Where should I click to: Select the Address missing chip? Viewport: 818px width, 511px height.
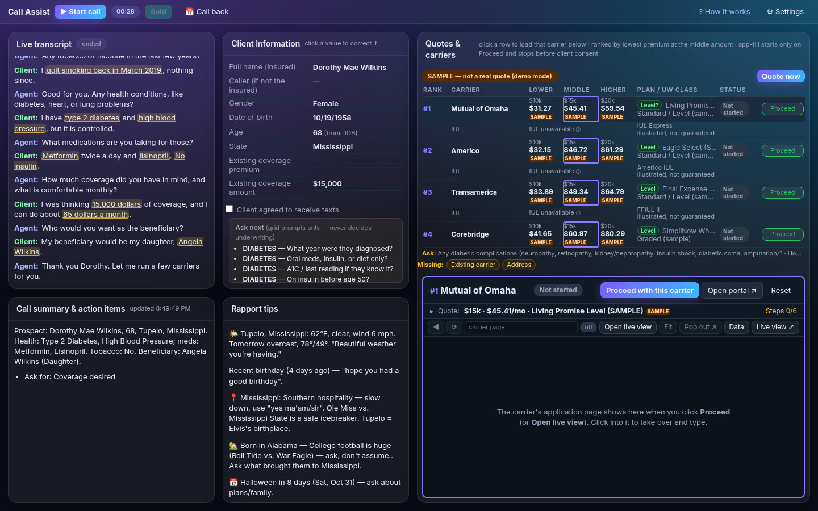click(x=519, y=265)
